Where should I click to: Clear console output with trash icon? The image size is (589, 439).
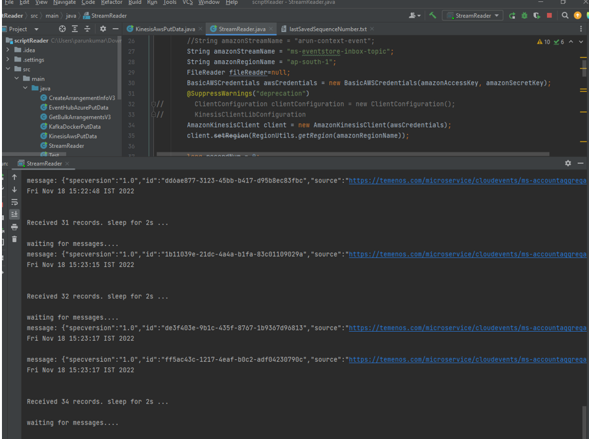[14, 239]
